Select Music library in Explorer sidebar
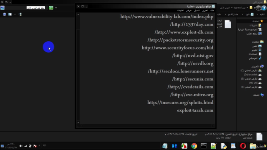This screenshot has width=267, height=150. point(255,58)
